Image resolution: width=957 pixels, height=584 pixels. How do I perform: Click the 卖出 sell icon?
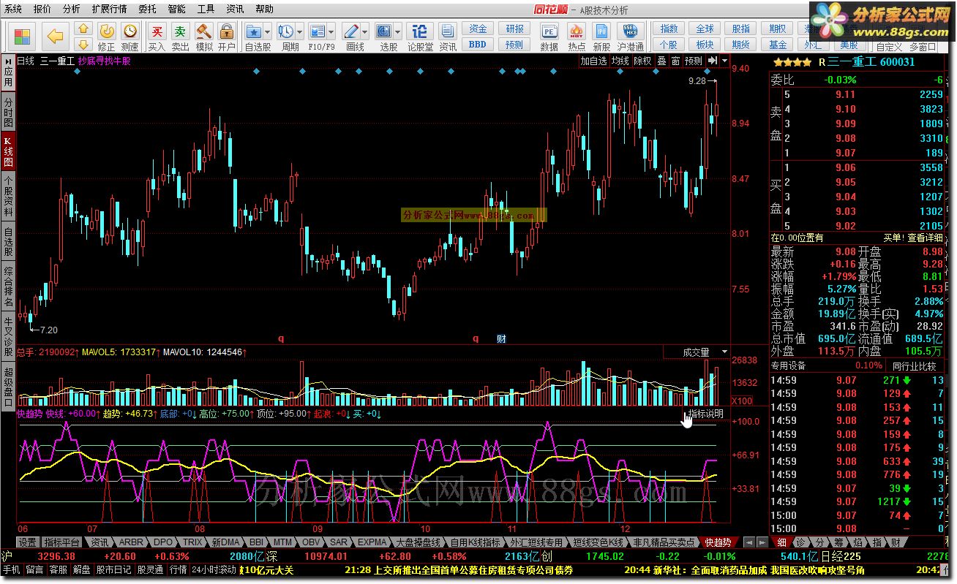click(x=180, y=31)
